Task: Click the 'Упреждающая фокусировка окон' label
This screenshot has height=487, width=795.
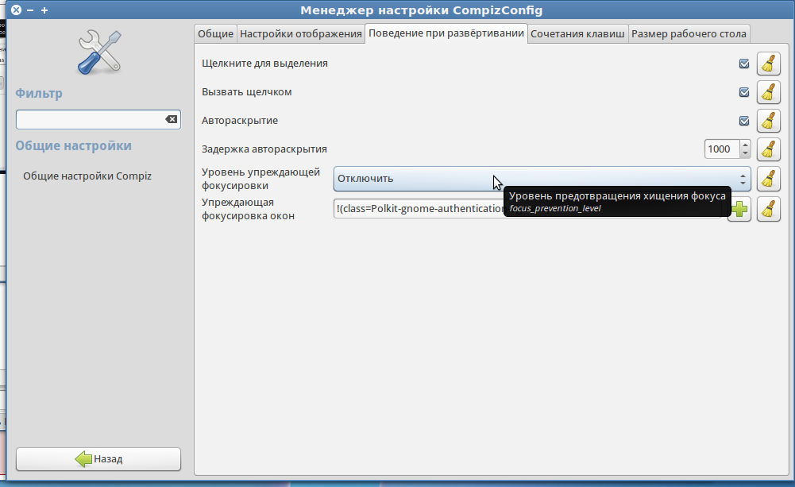Action: click(248, 209)
